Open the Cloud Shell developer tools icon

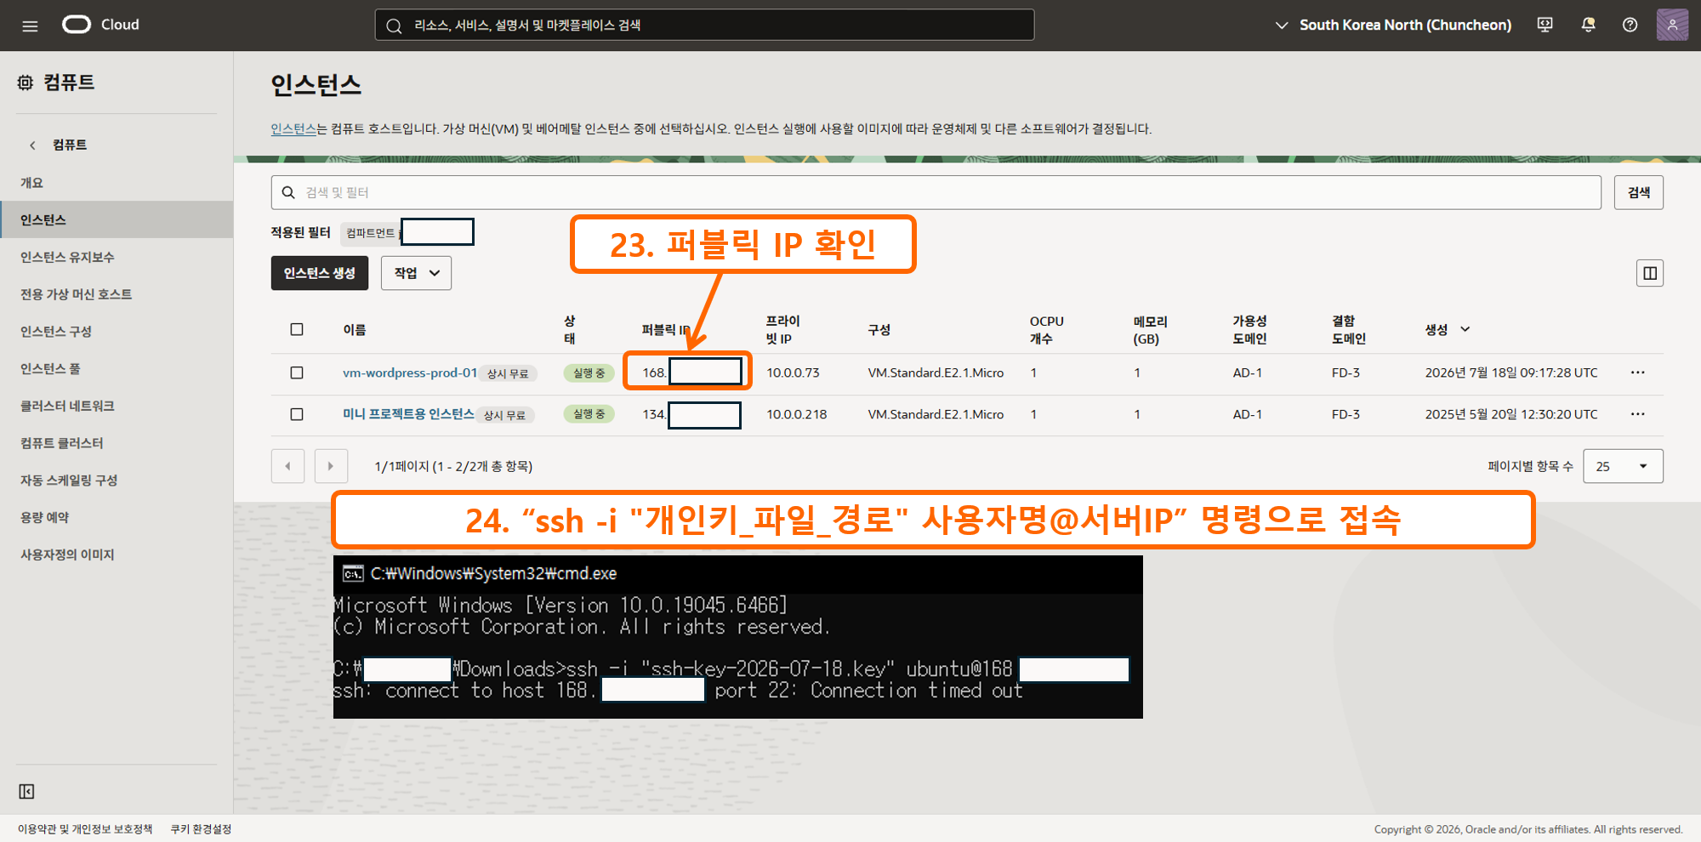click(x=1545, y=25)
